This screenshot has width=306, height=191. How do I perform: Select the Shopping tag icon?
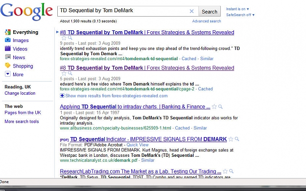tap(8, 65)
